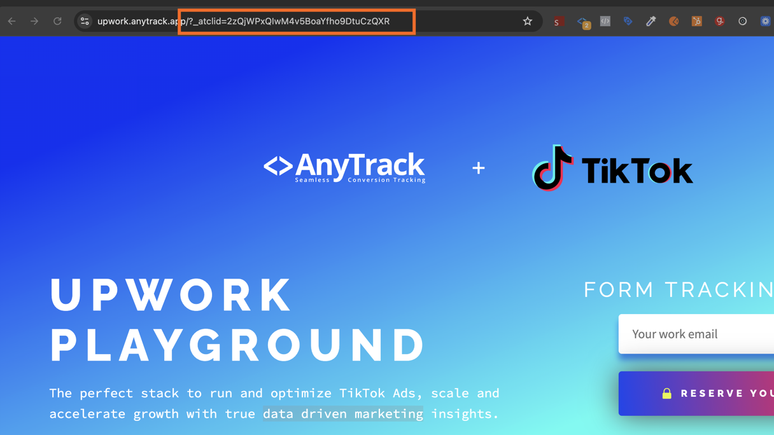774x435 pixels.
Task: Bookmark this page with the star icon
Action: pos(528,21)
